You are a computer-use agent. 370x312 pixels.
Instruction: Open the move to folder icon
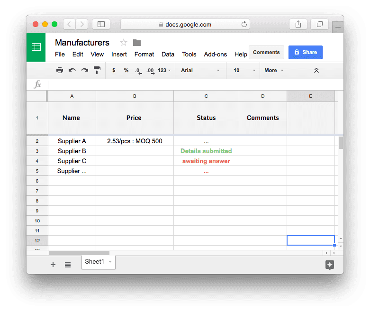click(x=137, y=43)
